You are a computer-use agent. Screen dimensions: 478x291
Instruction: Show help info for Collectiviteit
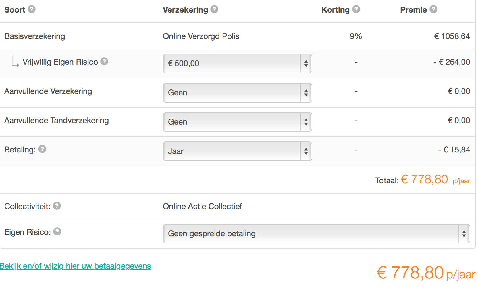(x=57, y=206)
